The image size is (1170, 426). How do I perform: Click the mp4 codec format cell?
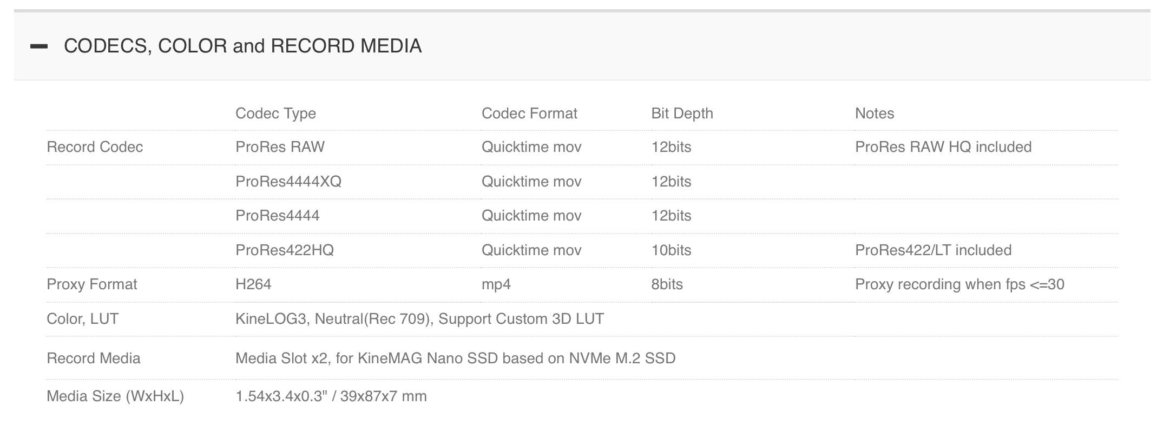pos(496,284)
